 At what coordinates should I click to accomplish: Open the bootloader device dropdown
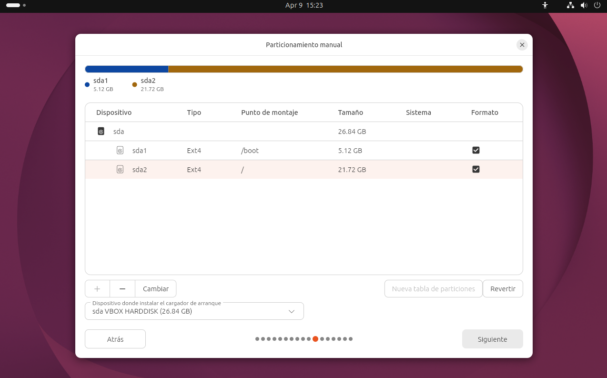click(194, 311)
